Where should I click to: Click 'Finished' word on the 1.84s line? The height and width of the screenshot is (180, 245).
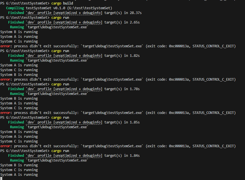coord(16,156)
